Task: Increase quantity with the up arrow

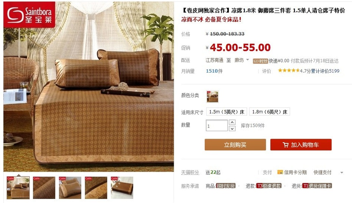Action: click(232, 122)
